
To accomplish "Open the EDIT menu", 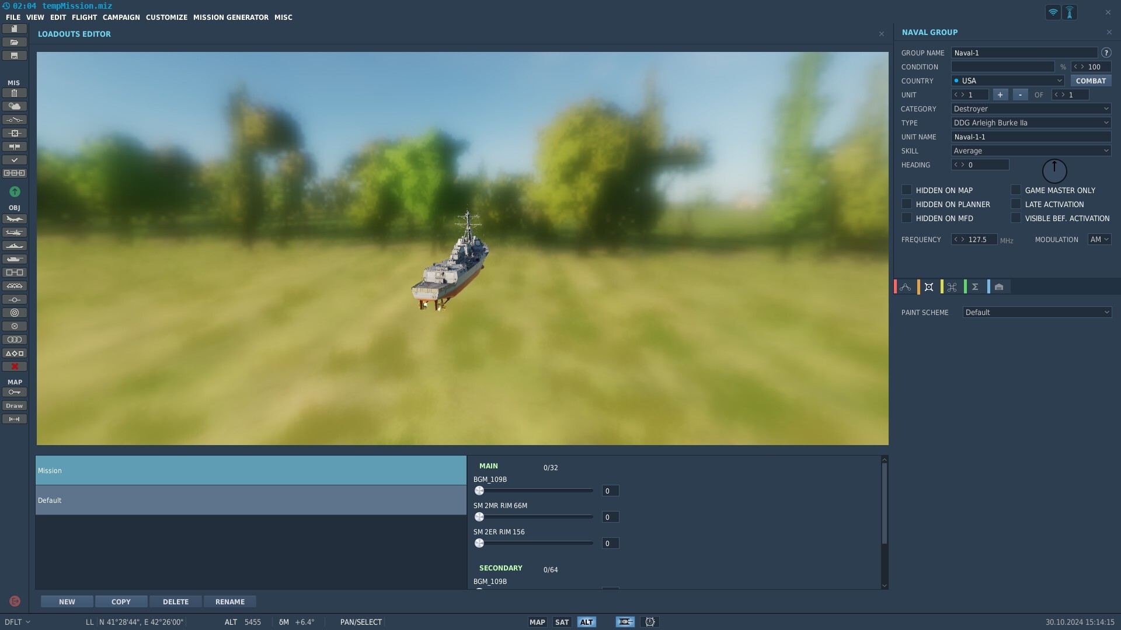I will [58, 17].
